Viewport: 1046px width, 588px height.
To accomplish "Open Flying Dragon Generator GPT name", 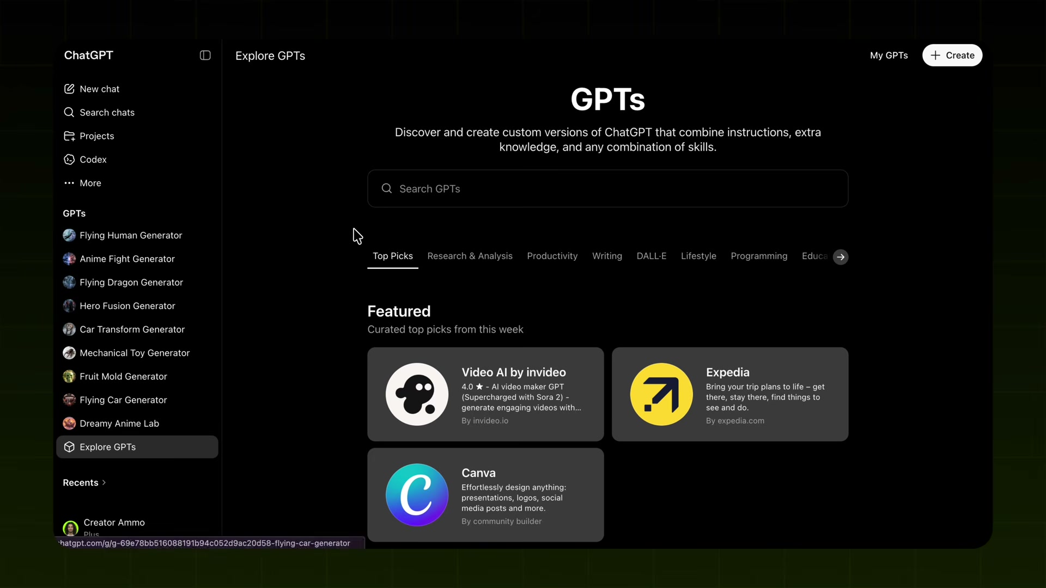I will 131,282.
